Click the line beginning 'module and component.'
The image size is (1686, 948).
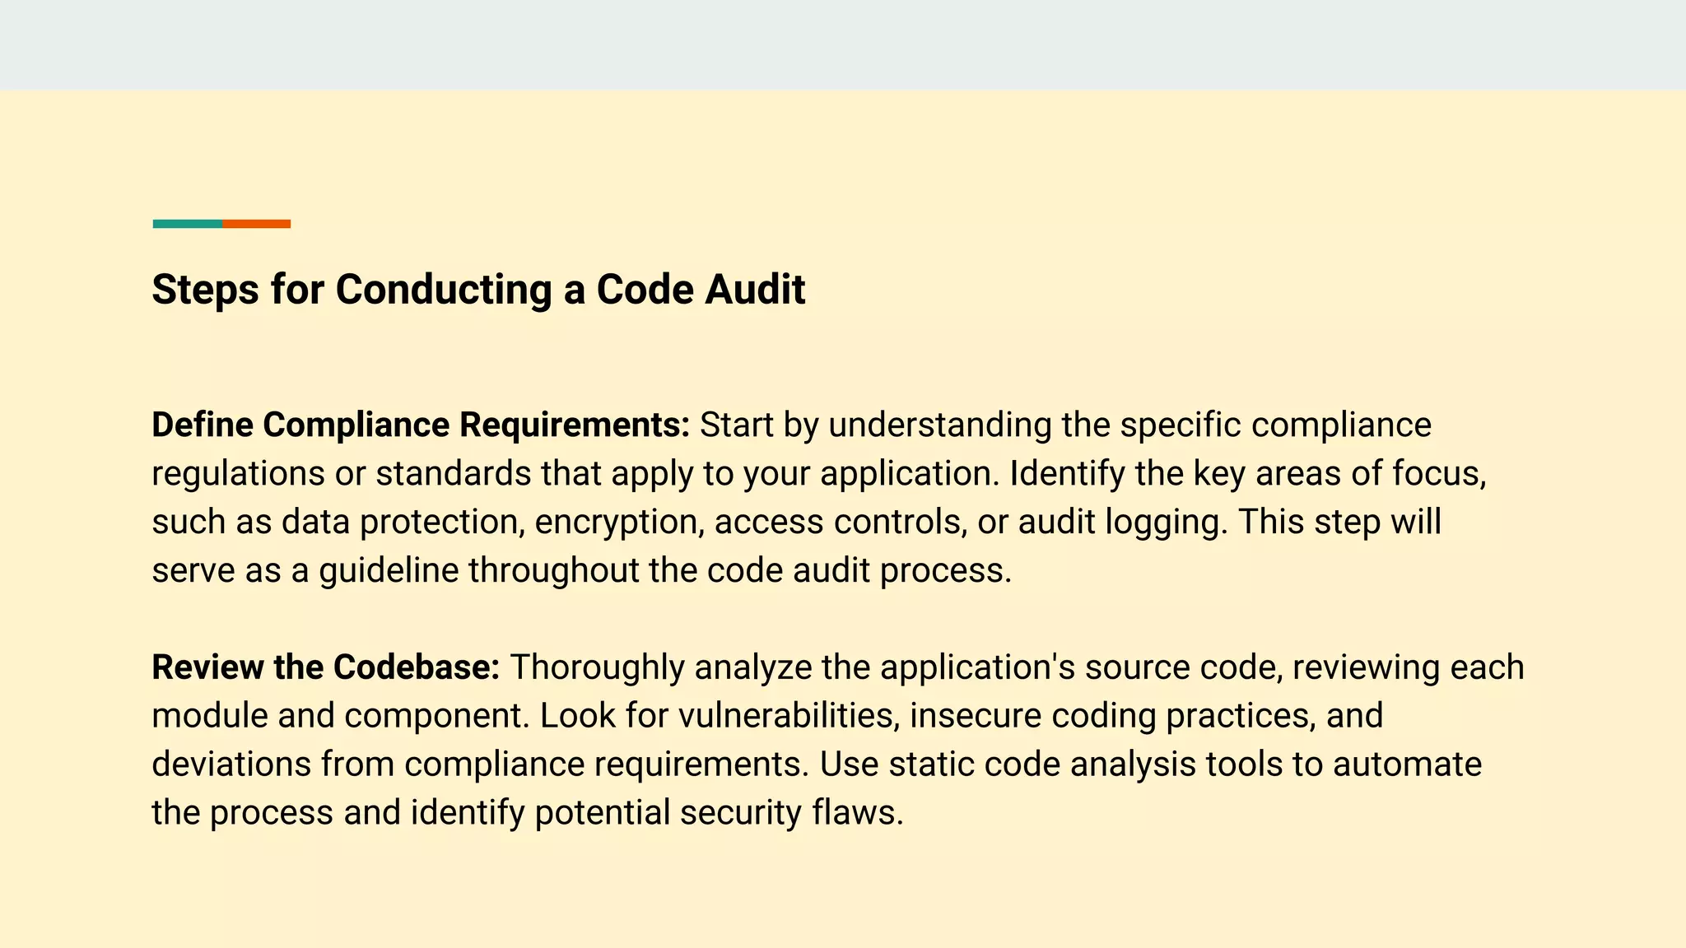(767, 716)
